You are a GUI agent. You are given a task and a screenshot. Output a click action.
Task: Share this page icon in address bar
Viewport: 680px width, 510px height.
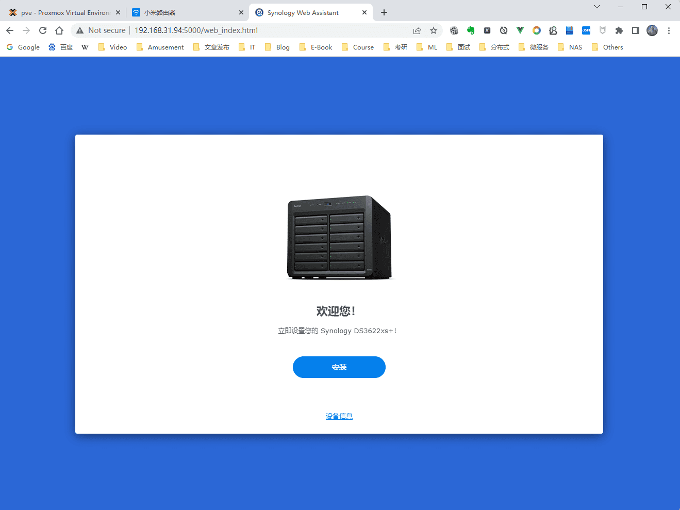pyautogui.click(x=417, y=30)
